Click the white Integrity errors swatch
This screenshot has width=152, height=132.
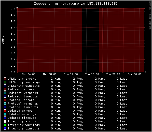coord(5,121)
